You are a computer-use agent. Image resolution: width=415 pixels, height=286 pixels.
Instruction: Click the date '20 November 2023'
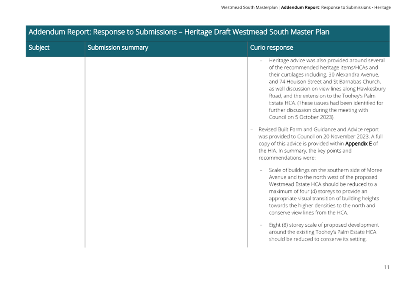click(346, 137)
